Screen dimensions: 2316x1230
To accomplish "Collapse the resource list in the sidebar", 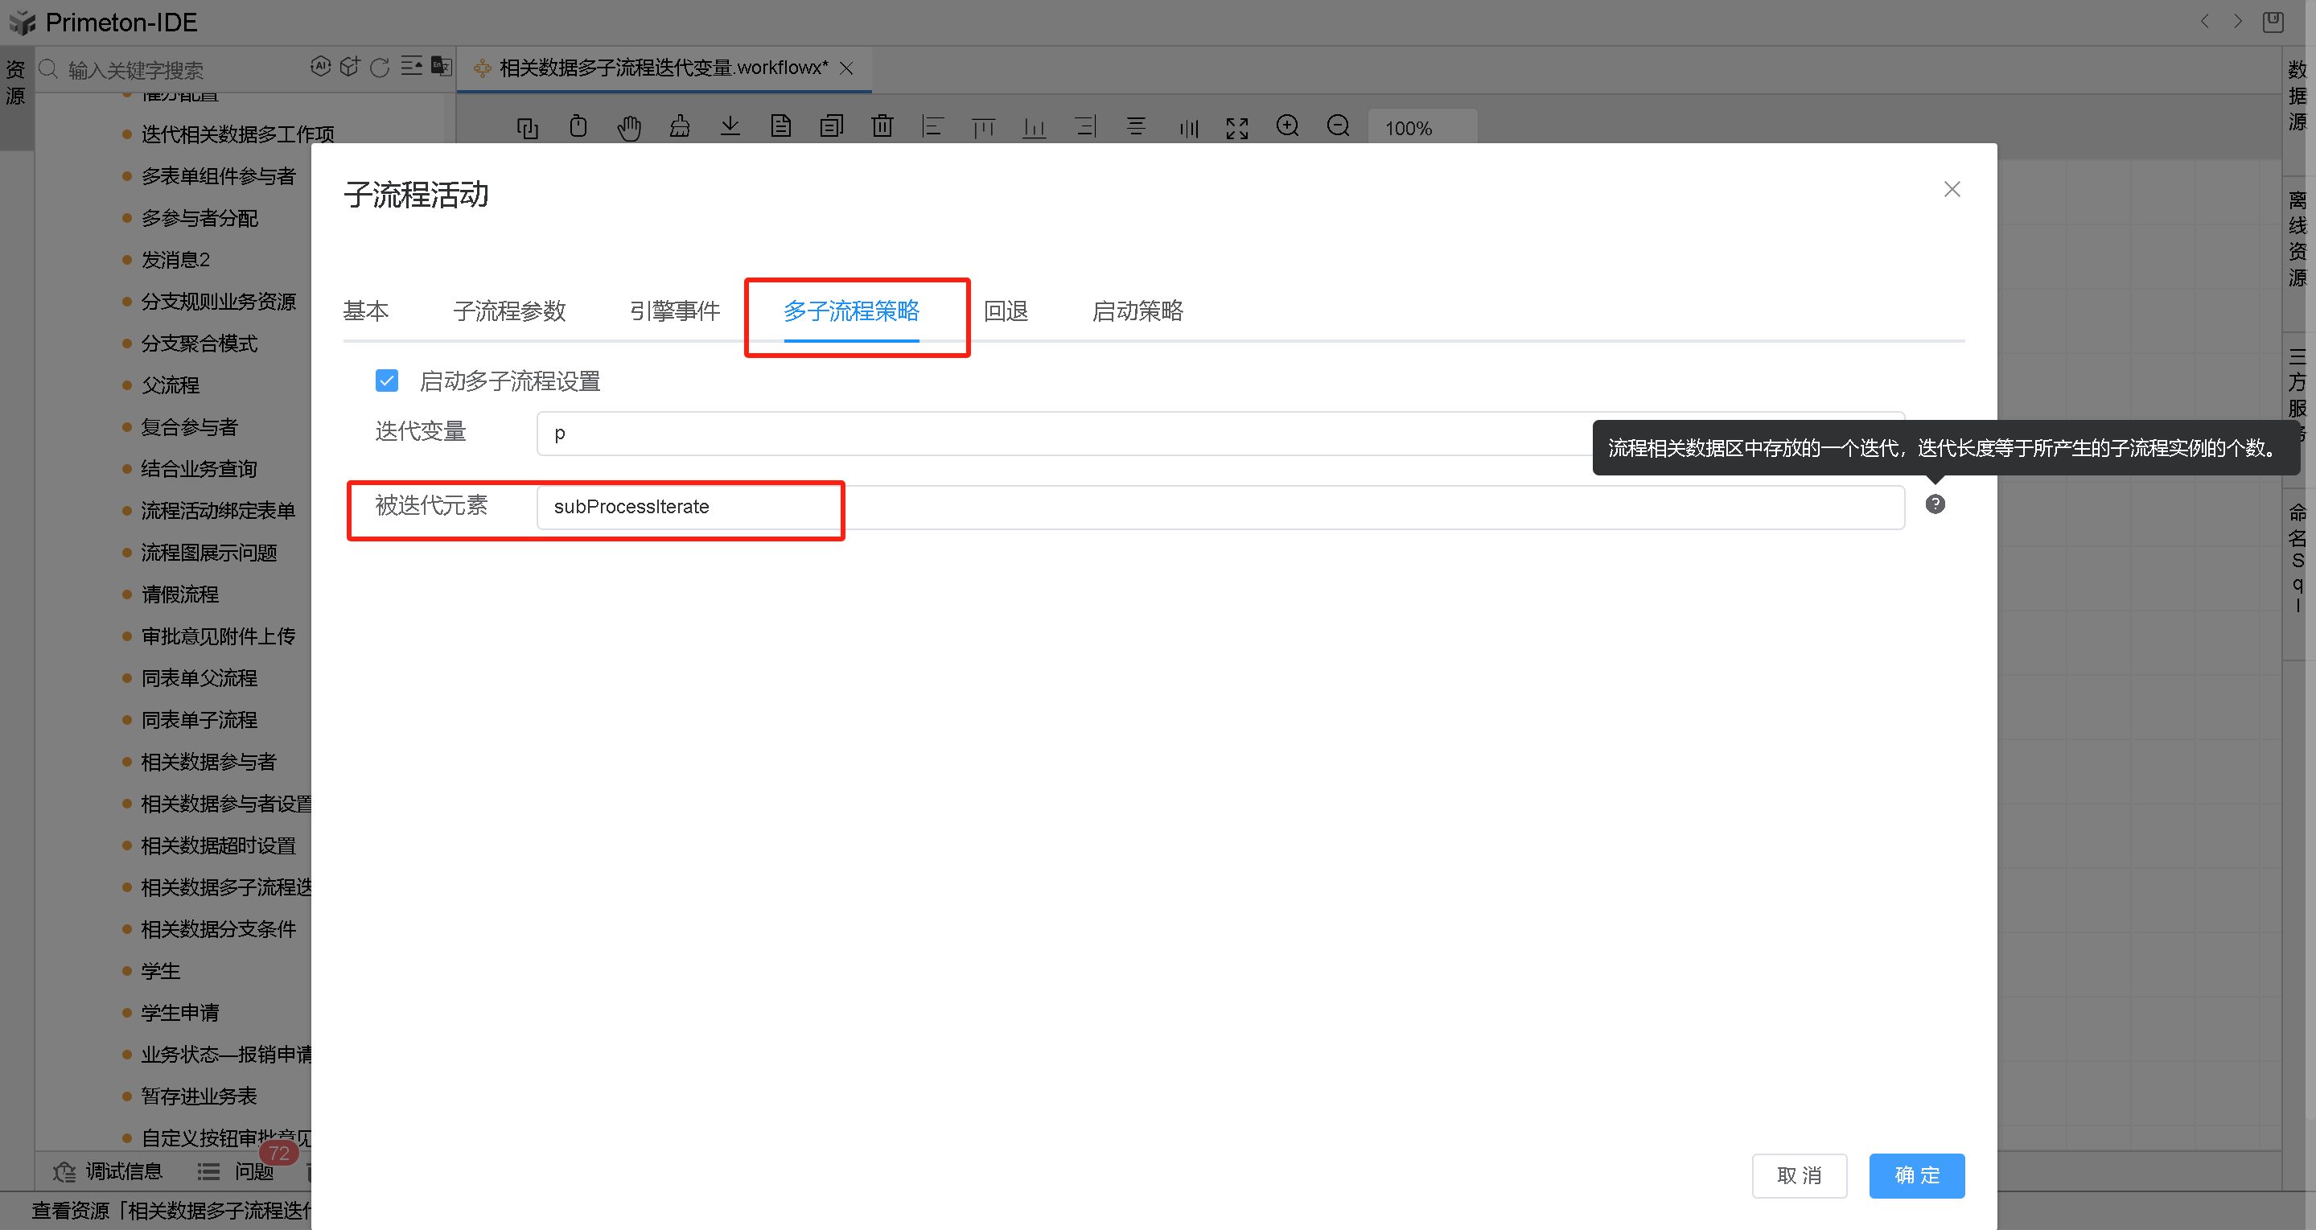I will 413,66.
